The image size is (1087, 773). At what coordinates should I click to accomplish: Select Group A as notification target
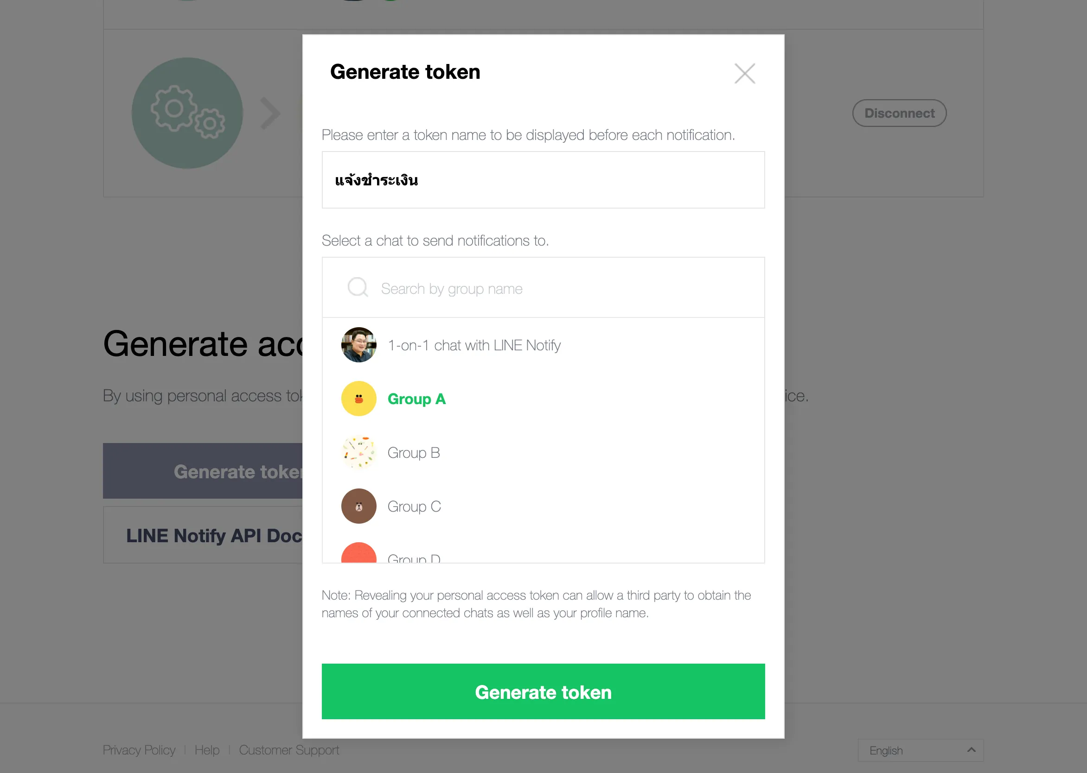tap(416, 399)
